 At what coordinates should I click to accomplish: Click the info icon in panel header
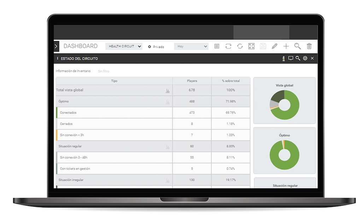coord(284,59)
